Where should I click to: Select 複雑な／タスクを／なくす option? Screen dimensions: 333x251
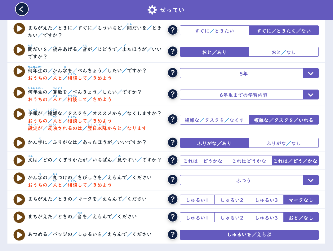tap(215, 120)
